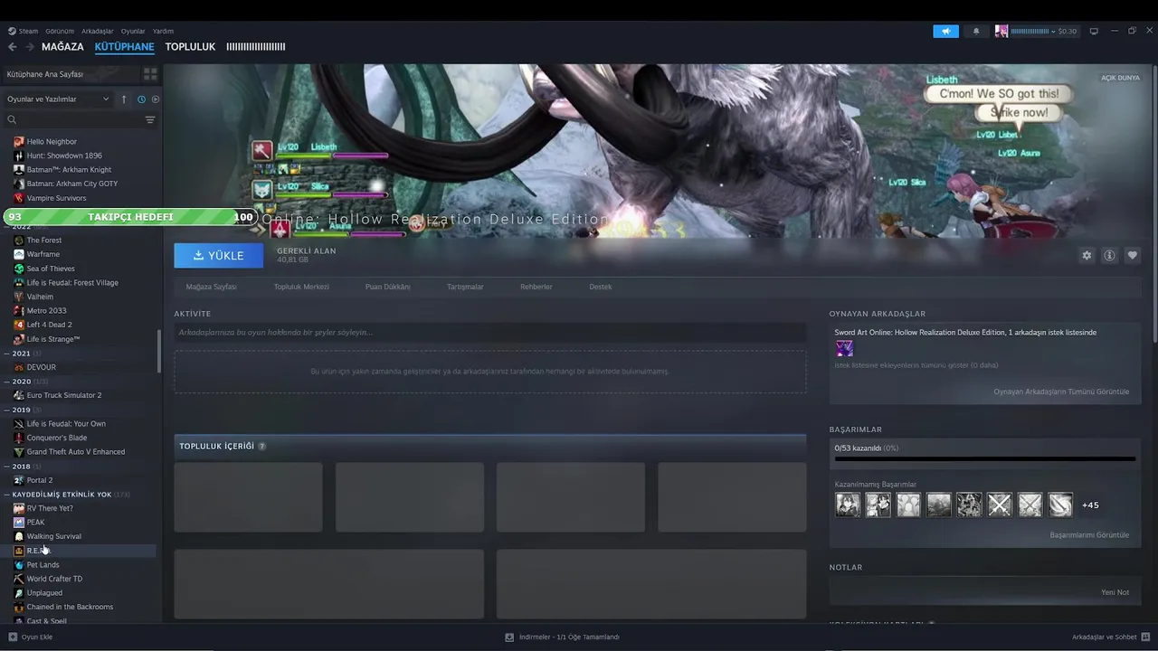Image resolution: width=1158 pixels, height=651 pixels.
Task: Open the game info icon
Action: pos(1109,256)
